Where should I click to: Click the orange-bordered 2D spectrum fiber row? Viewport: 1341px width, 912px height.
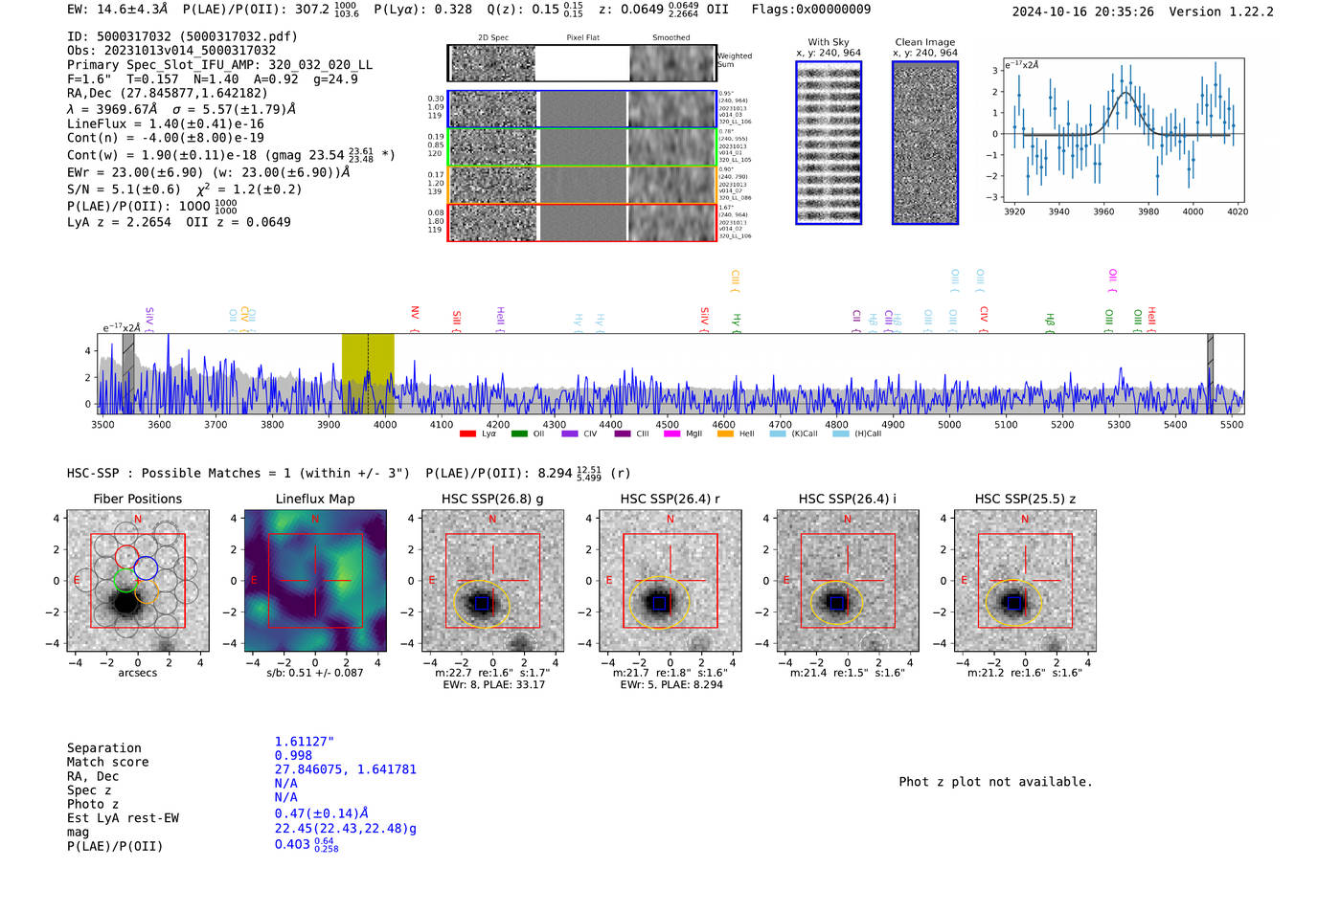coord(581,185)
